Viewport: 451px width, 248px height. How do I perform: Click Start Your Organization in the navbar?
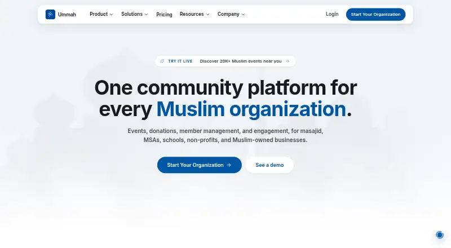pyautogui.click(x=375, y=15)
